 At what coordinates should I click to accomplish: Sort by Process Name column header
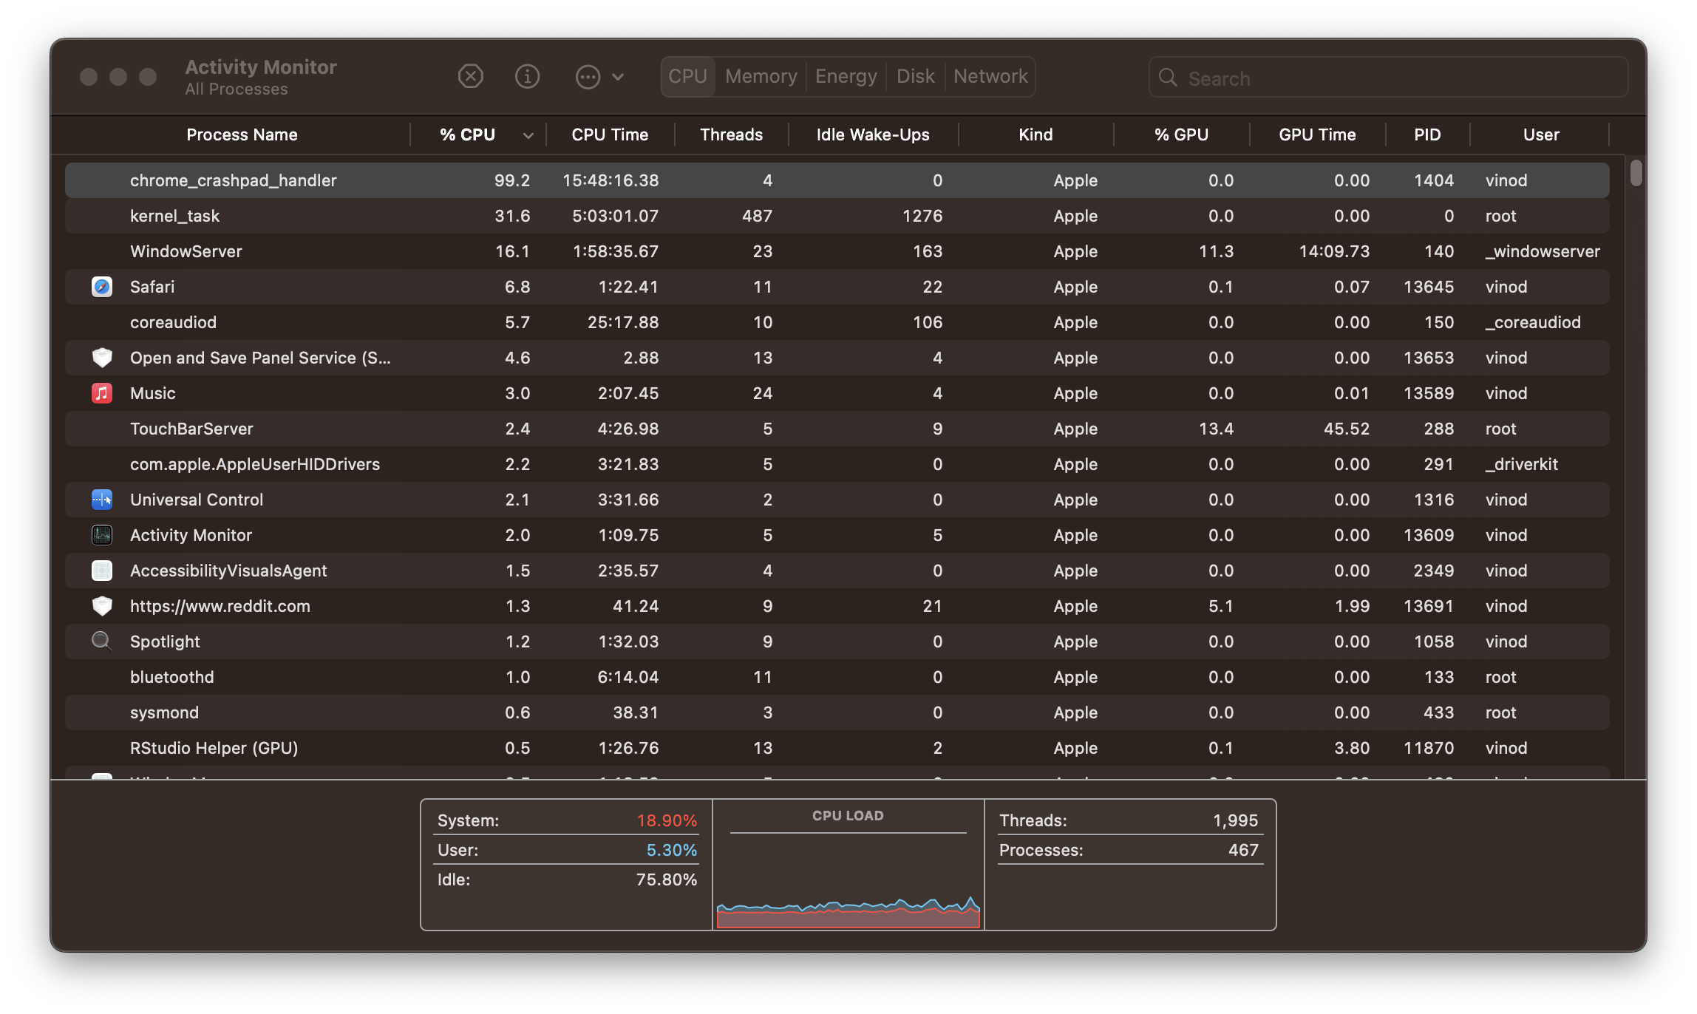pyautogui.click(x=242, y=135)
